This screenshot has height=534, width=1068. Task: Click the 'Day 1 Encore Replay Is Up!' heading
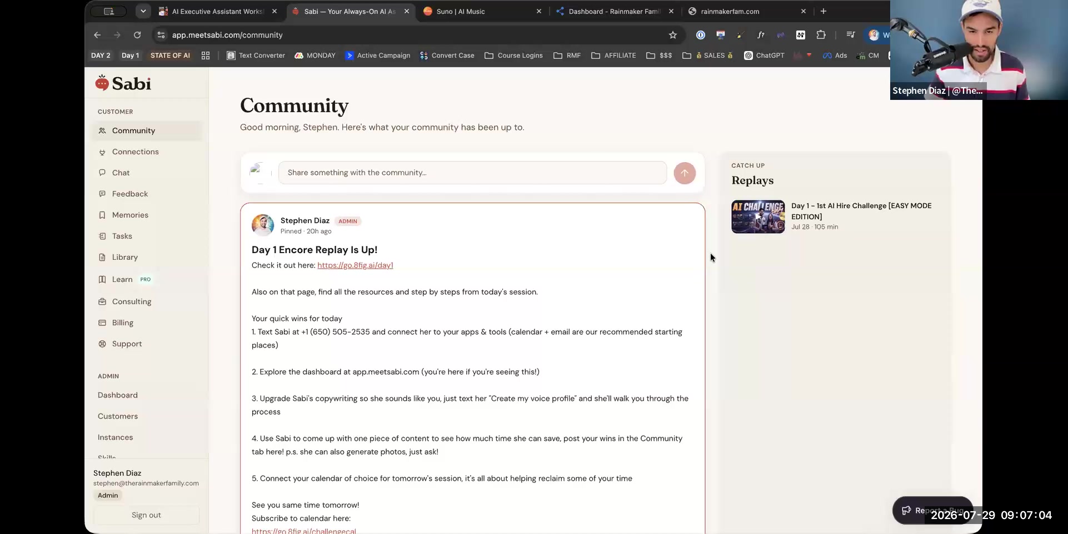pos(315,250)
